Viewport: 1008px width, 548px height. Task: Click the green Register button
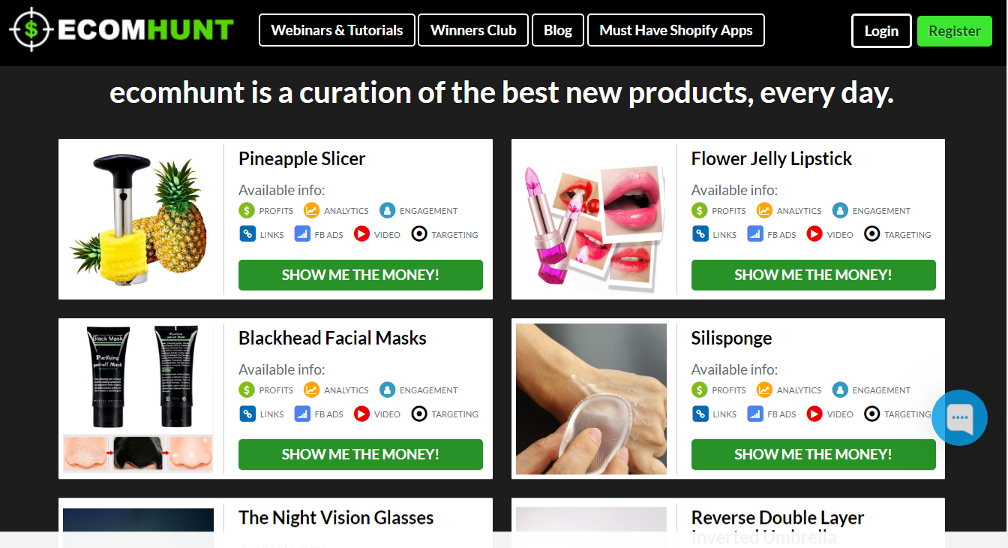tap(955, 31)
